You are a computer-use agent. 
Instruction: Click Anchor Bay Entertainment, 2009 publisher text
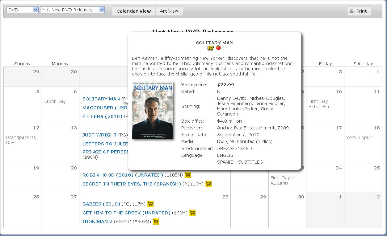pyautogui.click(x=253, y=128)
